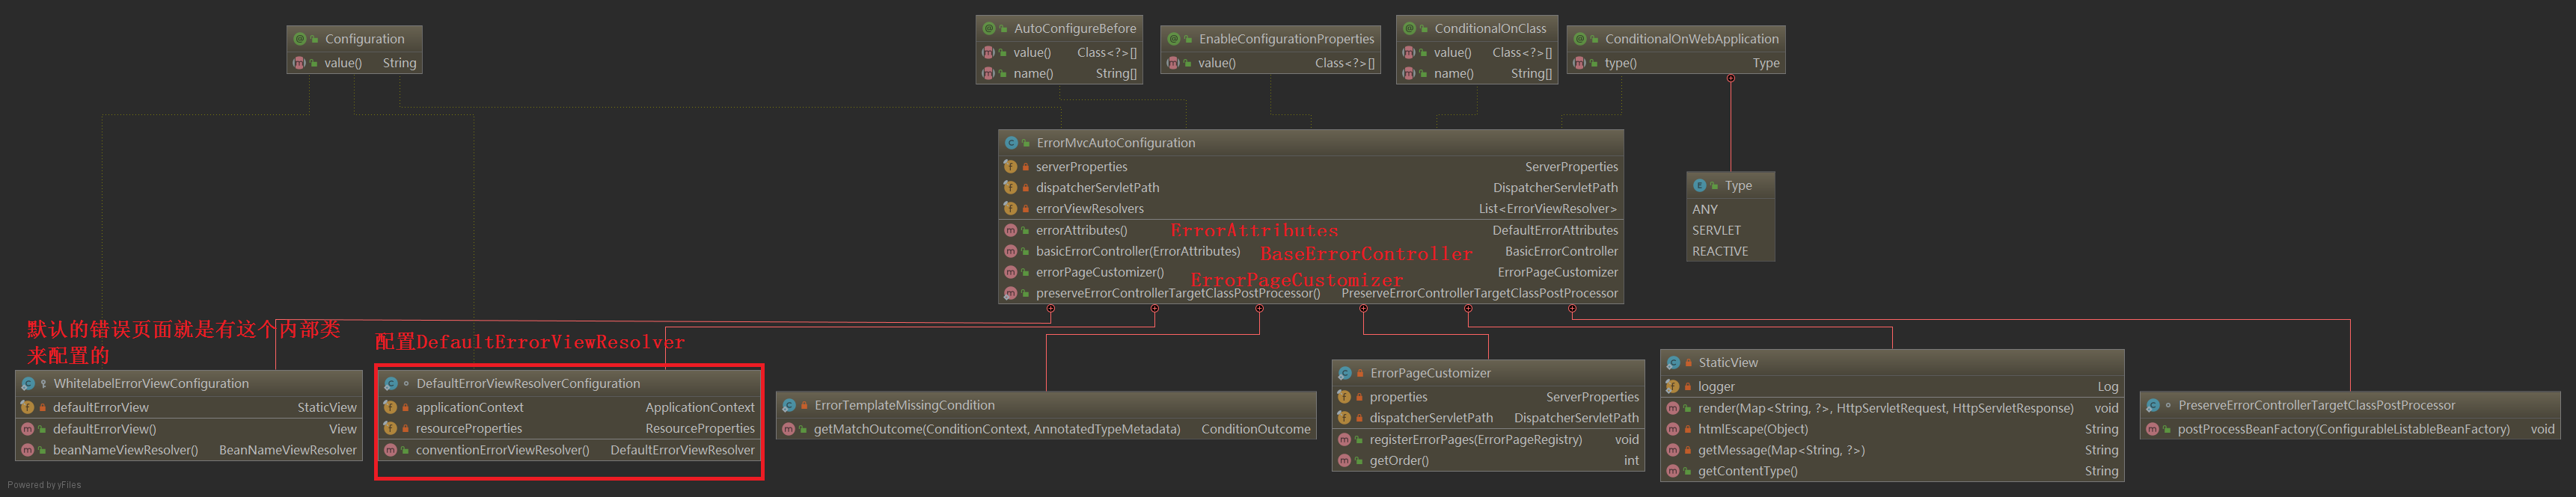Select the ErrorMvcAutoConfiguration class title
This screenshot has height=497, width=2576.
click(1116, 143)
